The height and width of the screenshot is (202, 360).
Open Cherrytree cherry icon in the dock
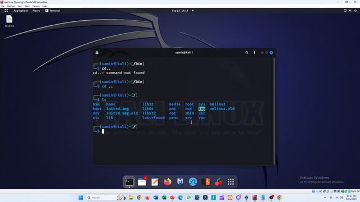pos(218,182)
